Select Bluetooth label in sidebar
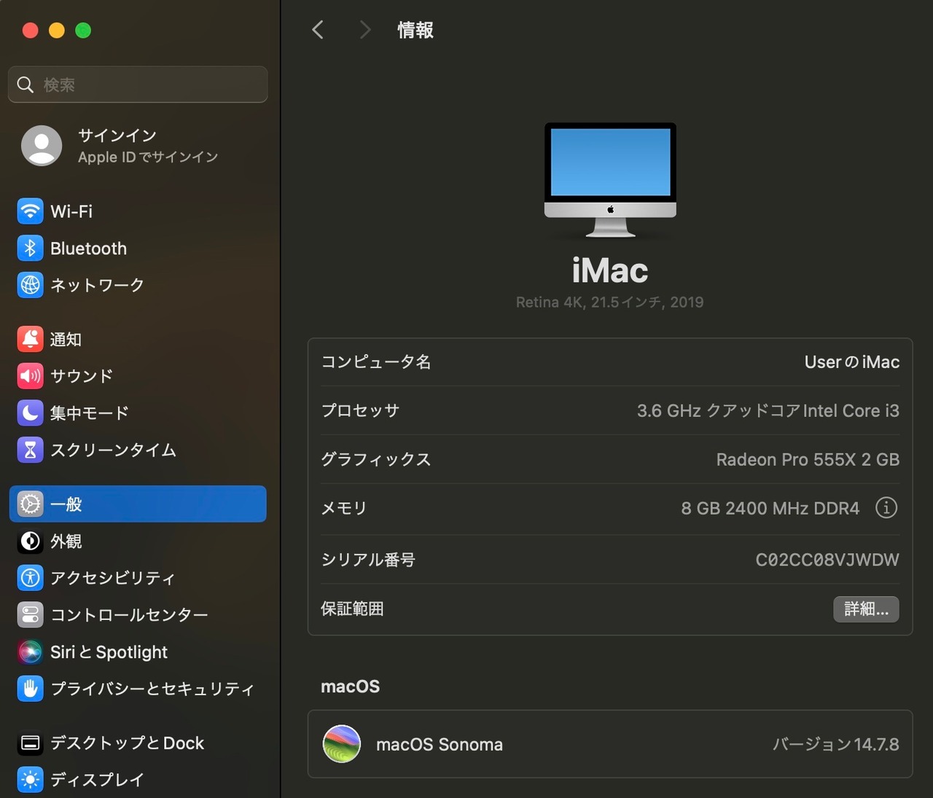 [x=88, y=249]
